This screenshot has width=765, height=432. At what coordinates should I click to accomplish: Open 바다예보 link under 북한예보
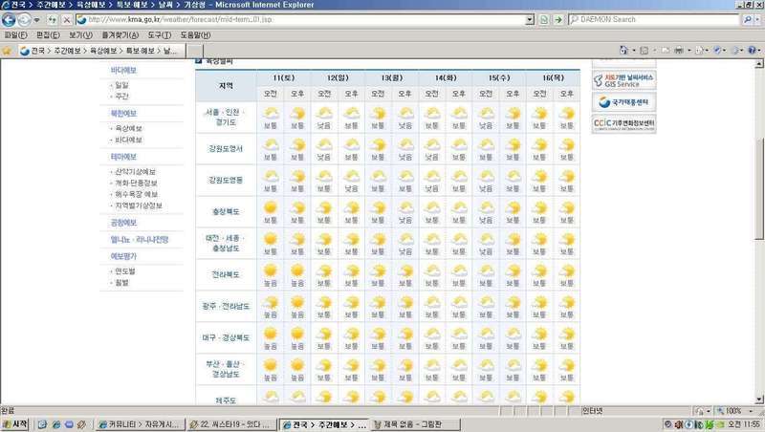[x=128, y=140]
